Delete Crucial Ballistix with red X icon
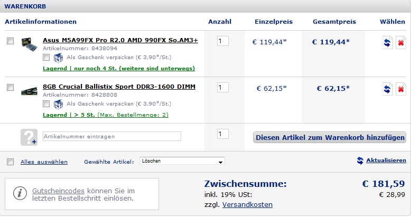 401,89
